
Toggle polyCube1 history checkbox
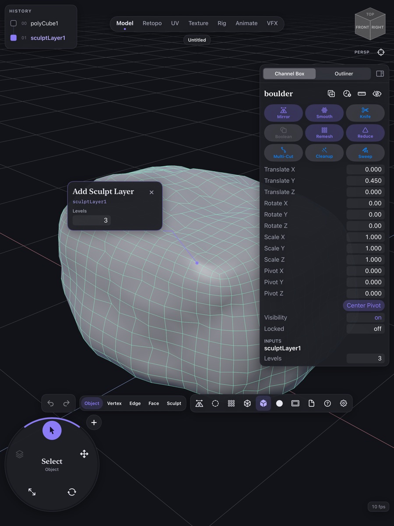(x=14, y=23)
